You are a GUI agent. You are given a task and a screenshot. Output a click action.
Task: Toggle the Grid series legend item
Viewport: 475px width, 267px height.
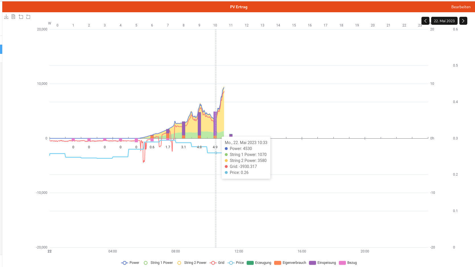pyautogui.click(x=217, y=263)
